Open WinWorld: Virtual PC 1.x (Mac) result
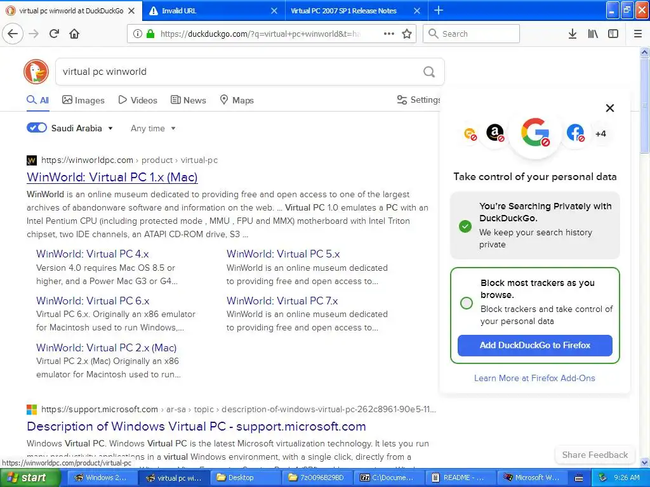650x487 pixels. tap(112, 178)
